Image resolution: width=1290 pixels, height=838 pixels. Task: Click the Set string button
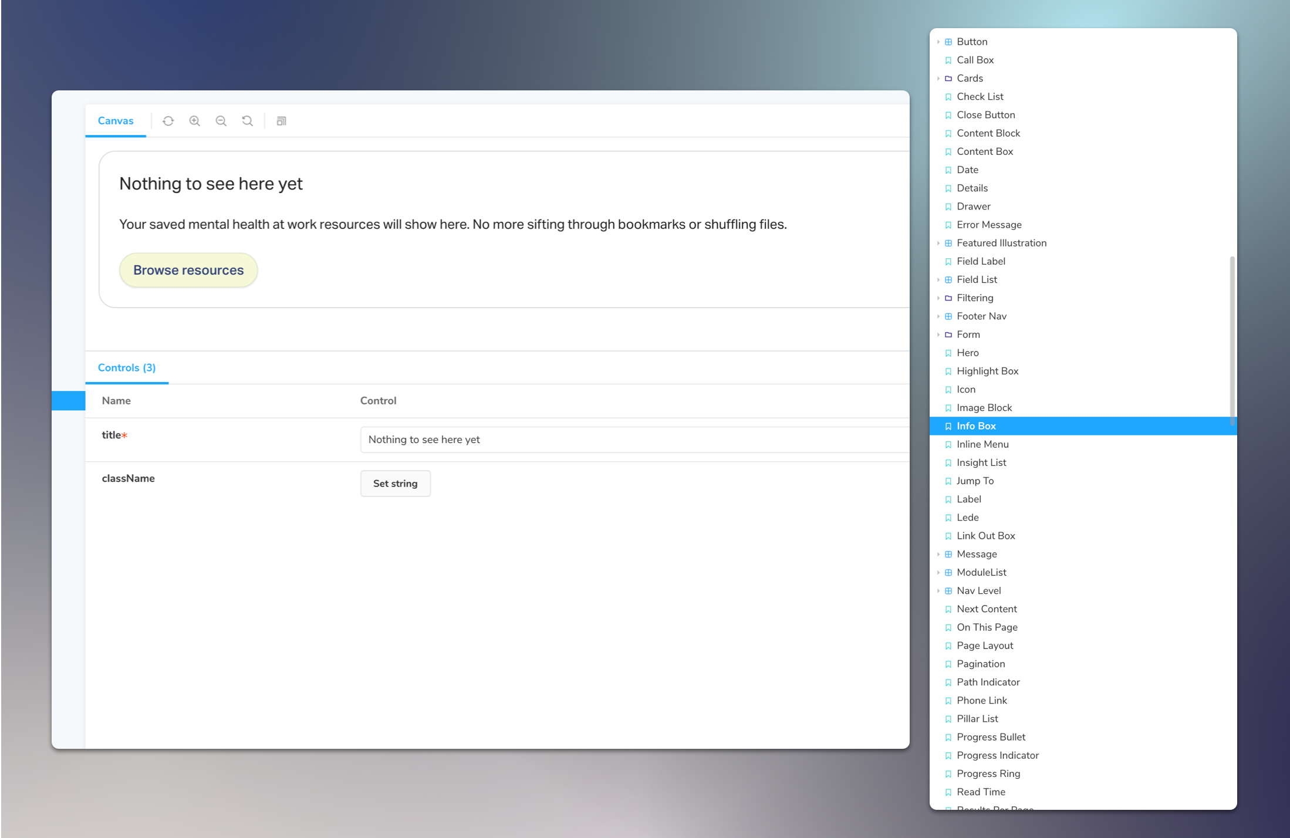(395, 484)
